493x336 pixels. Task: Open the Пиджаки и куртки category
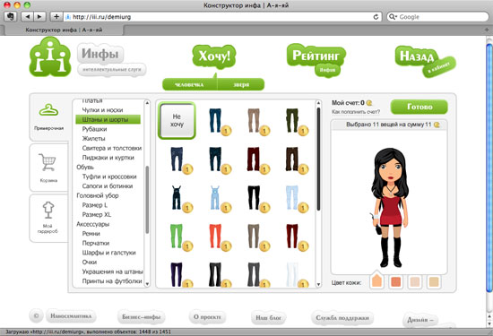(108, 158)
